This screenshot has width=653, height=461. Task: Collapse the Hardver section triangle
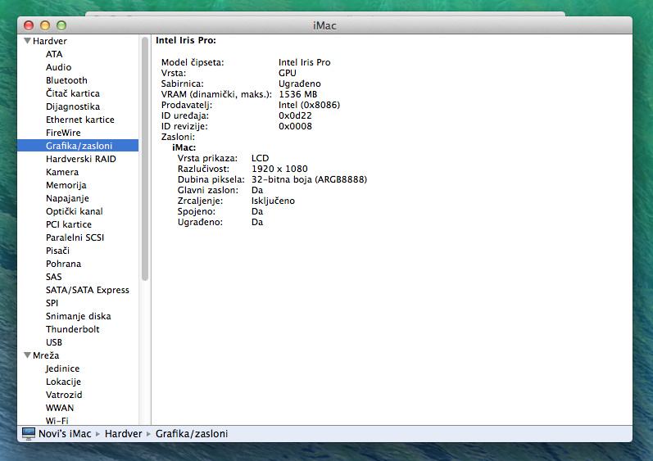pyautogui.click(x=27, y=41)
